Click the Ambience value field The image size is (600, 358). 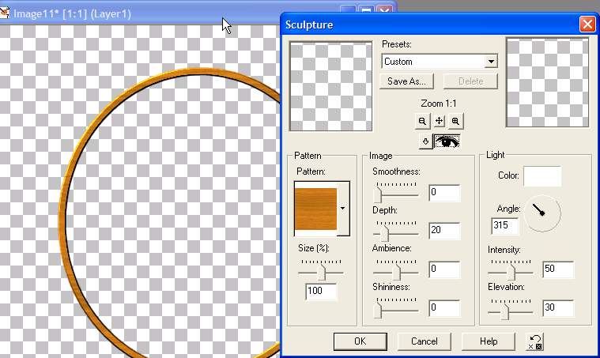coord(444,269)
